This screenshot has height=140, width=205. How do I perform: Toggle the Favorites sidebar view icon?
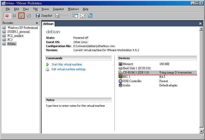tap(75, 16)
